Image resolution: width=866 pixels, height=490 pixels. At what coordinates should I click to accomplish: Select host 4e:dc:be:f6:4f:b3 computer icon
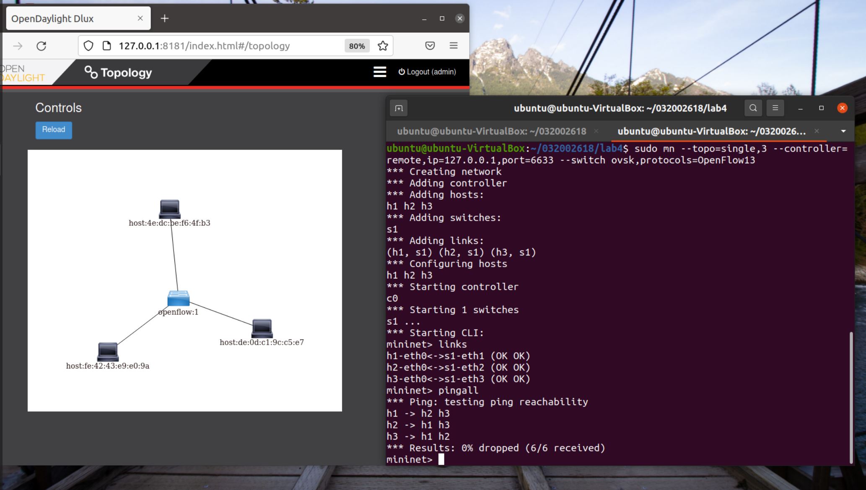[x=170, y=209]
